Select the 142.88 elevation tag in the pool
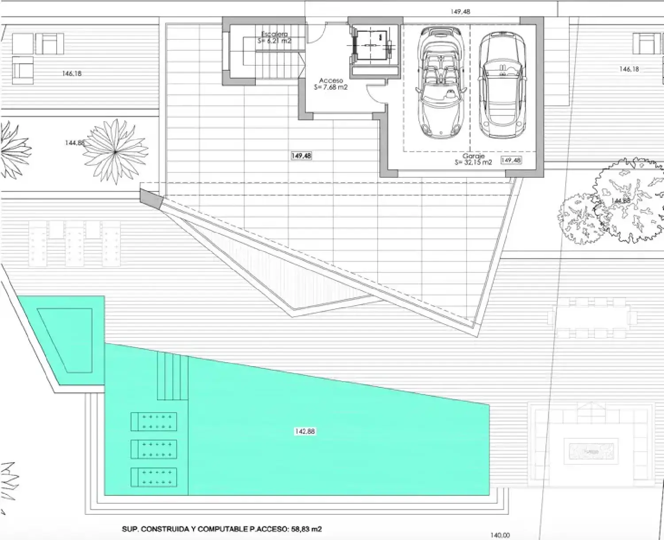664x540 pixels. tap(305, 431)
